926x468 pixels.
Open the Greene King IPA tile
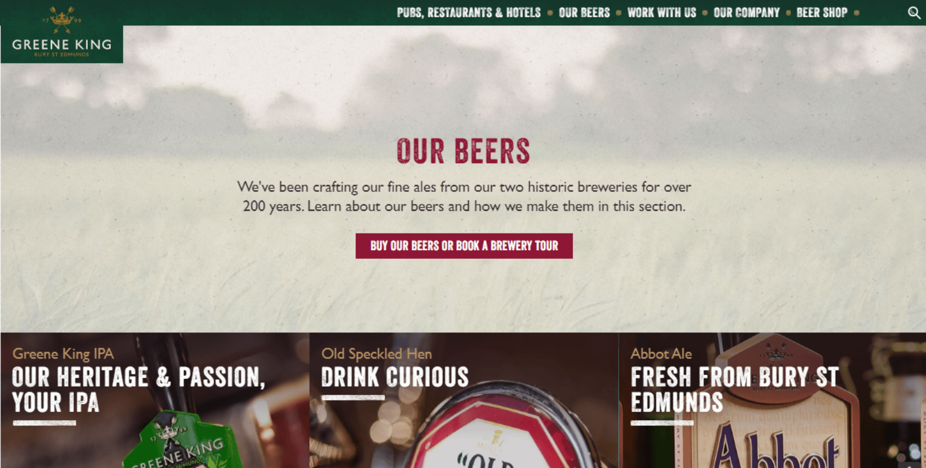pyautogui.click(x=155, y=400)
